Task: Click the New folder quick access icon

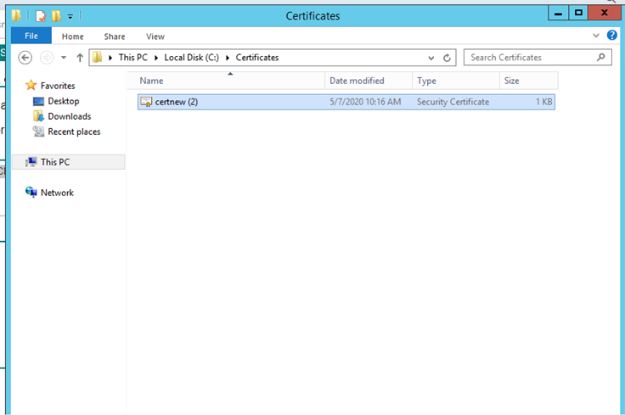Action: (56, 16)
